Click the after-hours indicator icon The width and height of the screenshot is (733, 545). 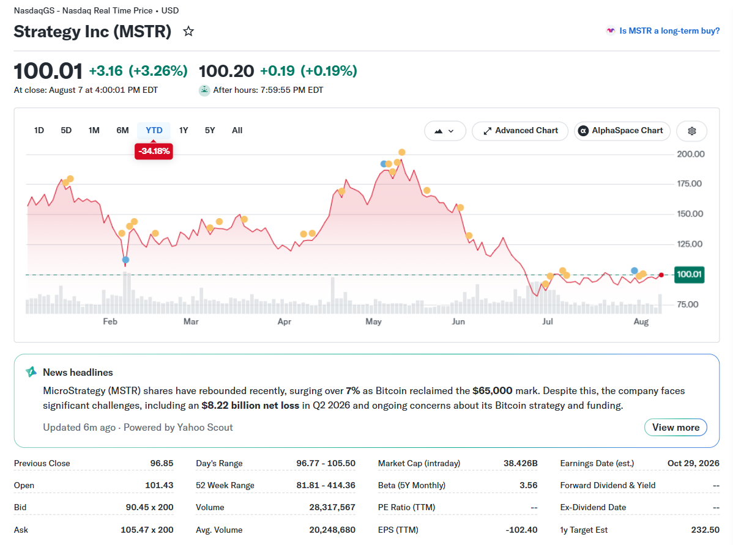point(204,90)
